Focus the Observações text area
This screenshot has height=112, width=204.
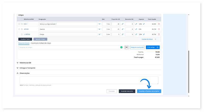click(x=89, y=80)
